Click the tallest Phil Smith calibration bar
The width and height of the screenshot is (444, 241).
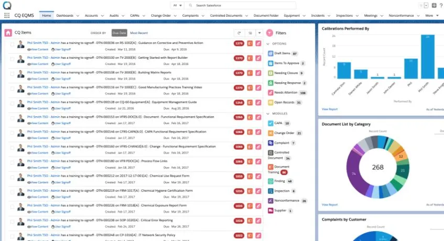(x=428, y=57)
